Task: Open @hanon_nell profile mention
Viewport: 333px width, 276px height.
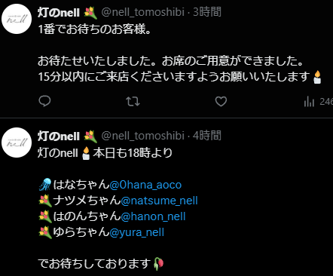Action: point(153,216)
